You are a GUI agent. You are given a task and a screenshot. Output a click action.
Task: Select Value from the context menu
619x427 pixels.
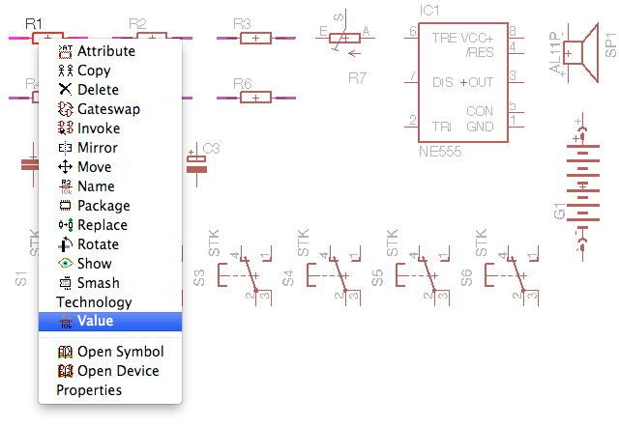click(x=95, y=322)
